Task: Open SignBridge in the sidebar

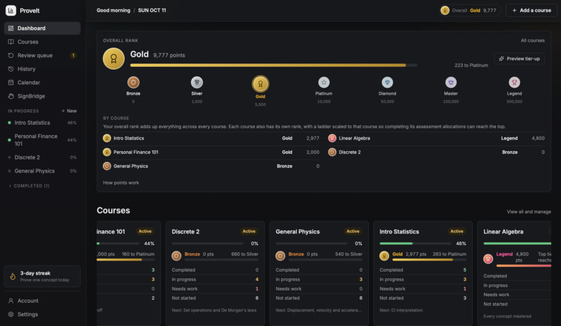Action: 42,96
